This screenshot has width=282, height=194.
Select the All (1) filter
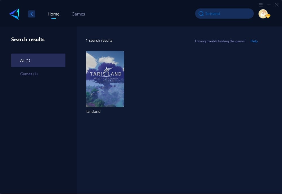coord(38,60)
